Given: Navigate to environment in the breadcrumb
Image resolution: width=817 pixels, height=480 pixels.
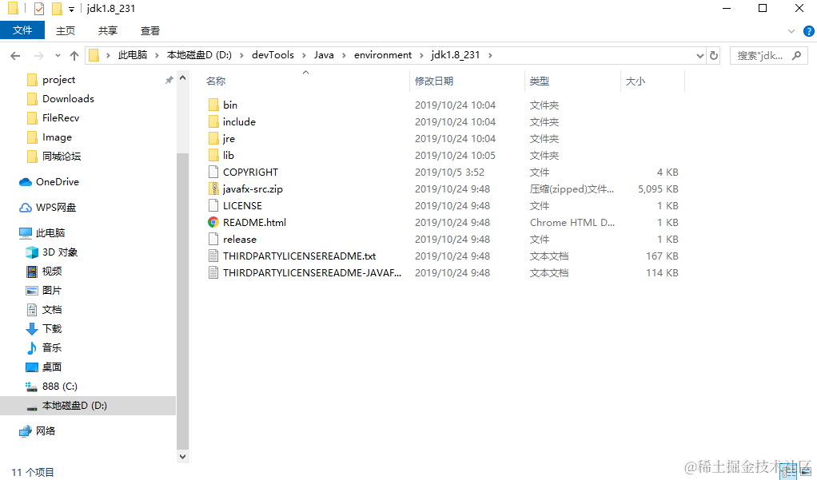Looking at the screenshot, I should pyautogui.click(x=382, y=55).
